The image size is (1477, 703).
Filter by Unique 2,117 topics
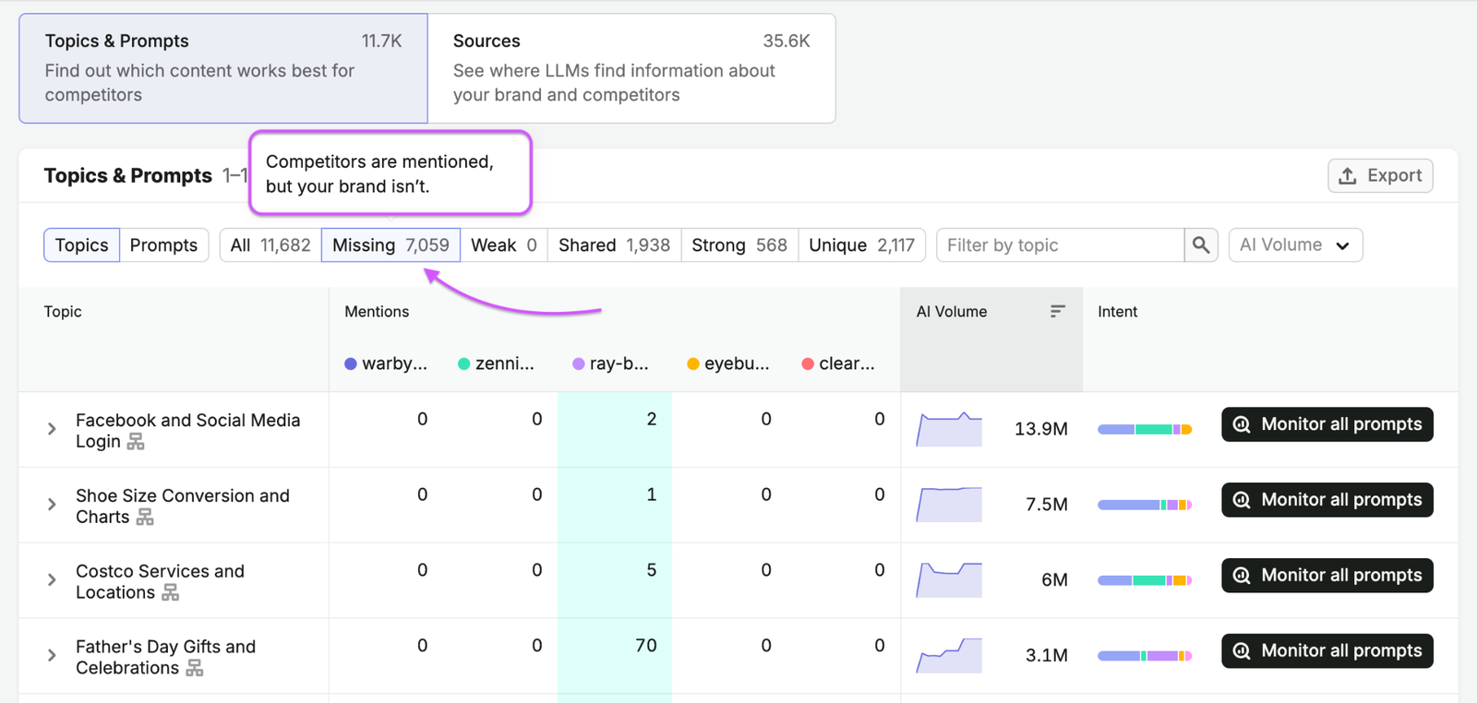pos(861,245)
